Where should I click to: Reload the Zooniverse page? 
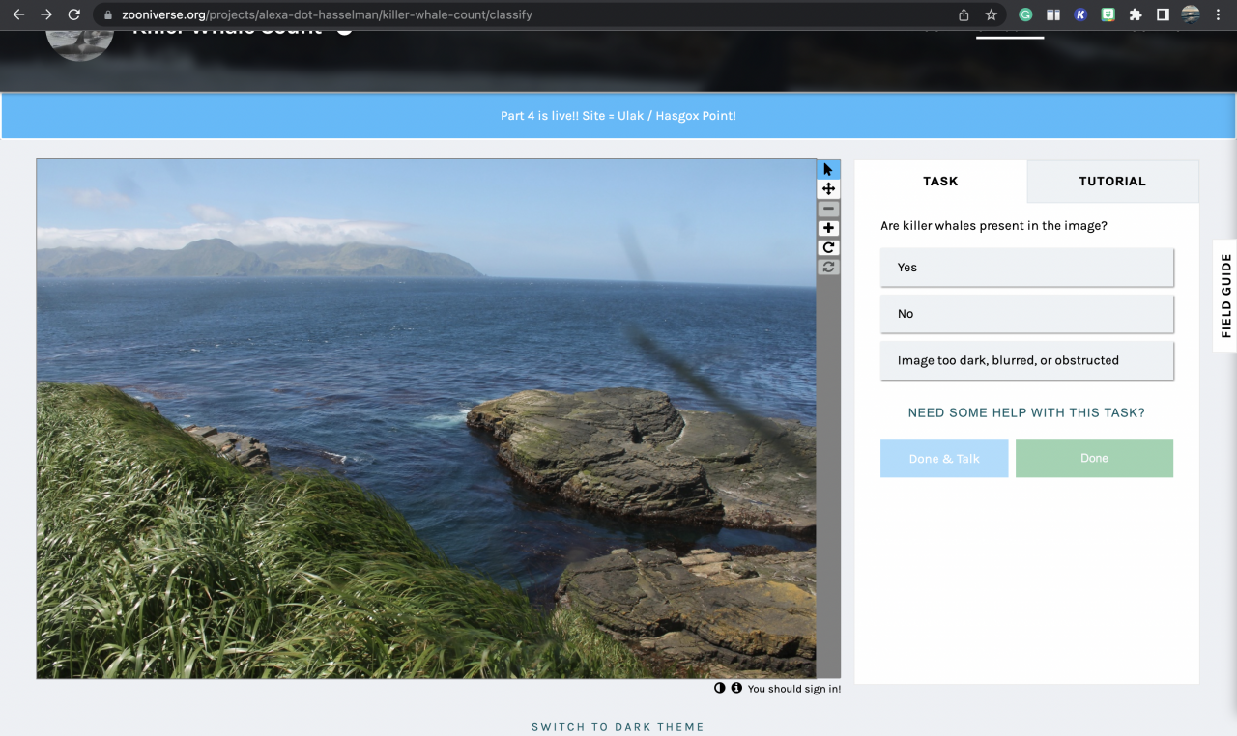click(74, 14)
